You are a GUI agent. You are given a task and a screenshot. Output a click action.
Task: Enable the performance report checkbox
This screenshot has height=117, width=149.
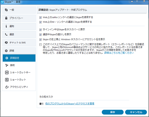tap(40, 45)
